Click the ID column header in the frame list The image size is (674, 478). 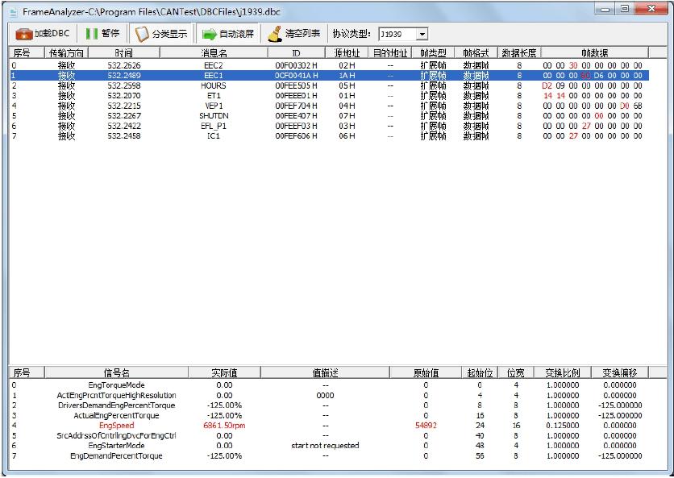tap(296, 53)
